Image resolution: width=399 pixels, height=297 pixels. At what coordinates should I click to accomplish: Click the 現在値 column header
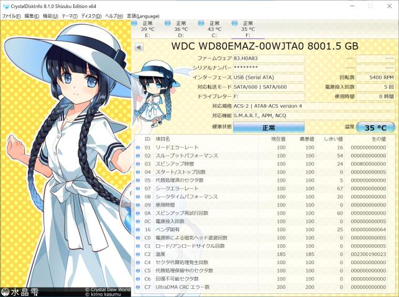click(x=278, y=139)
